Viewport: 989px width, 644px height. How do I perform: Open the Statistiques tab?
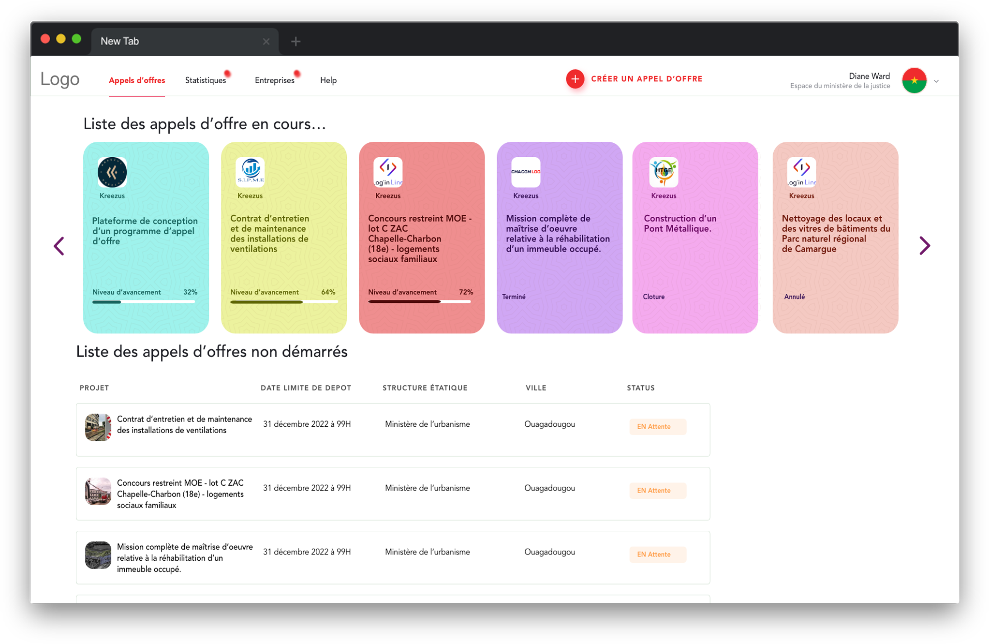click(206, 80)
